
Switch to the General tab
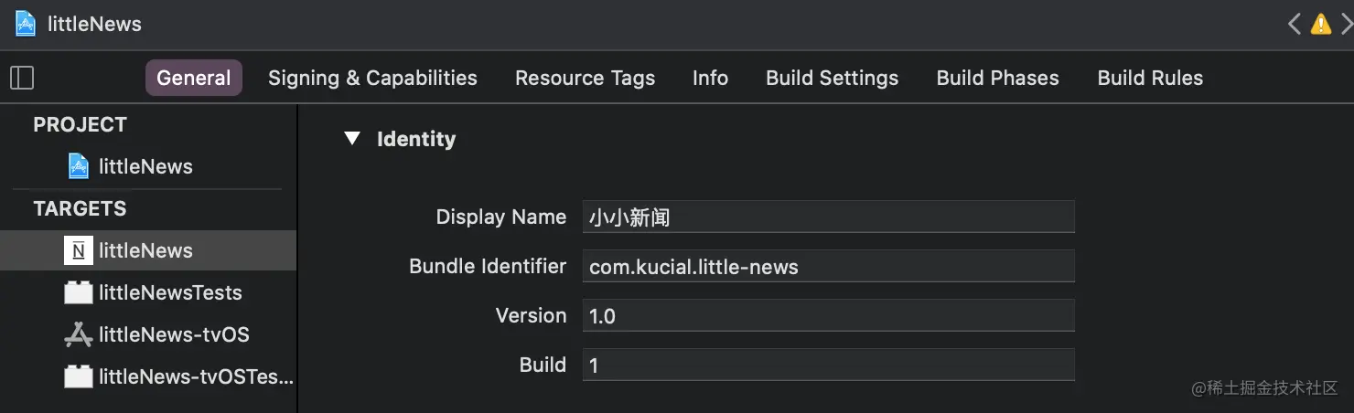pos(194,78)
